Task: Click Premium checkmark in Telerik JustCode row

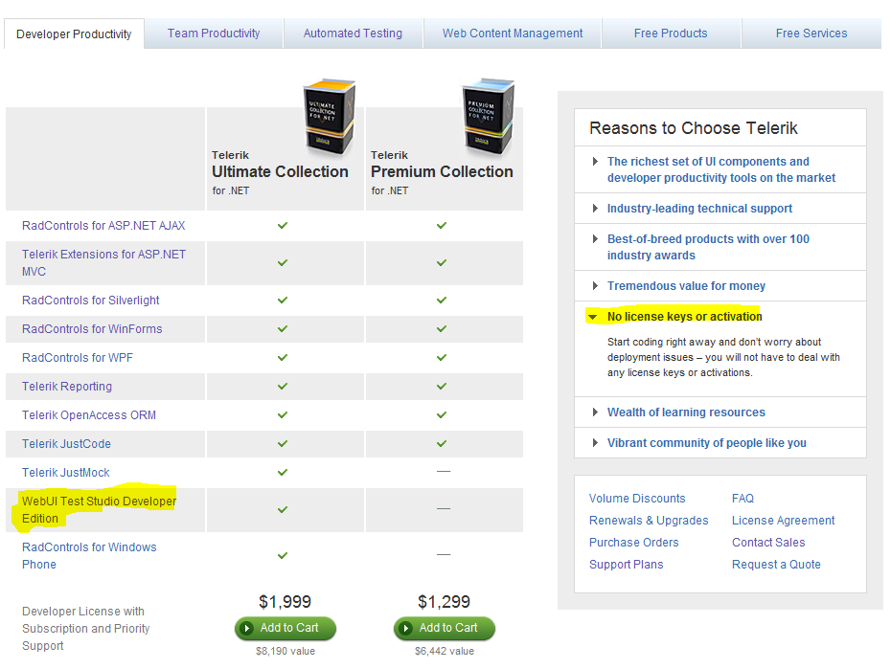Action: pos(442,443)
